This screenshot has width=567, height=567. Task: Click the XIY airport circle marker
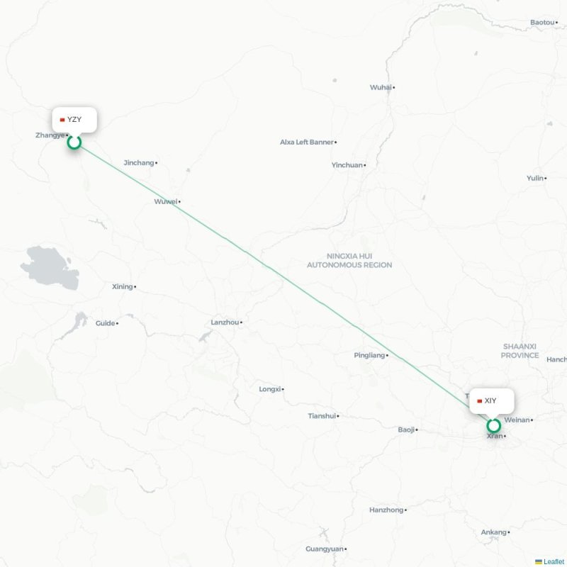point(493,426)
